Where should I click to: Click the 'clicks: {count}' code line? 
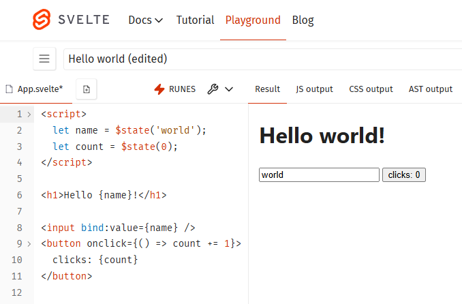pos(95,260)
